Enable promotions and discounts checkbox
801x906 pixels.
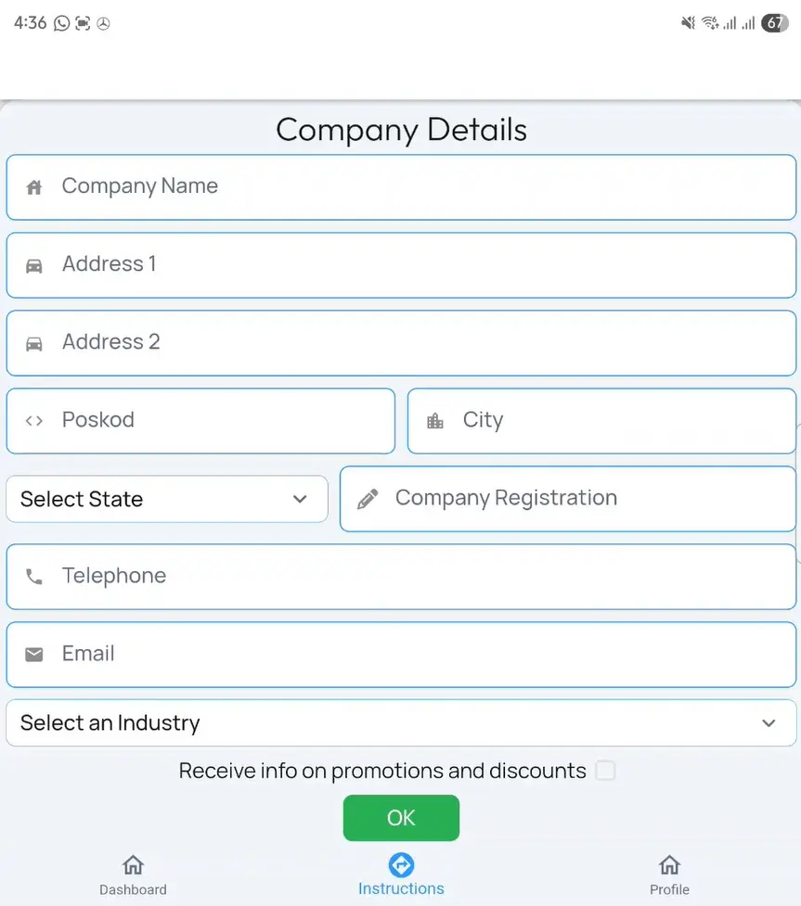[605, 771]
